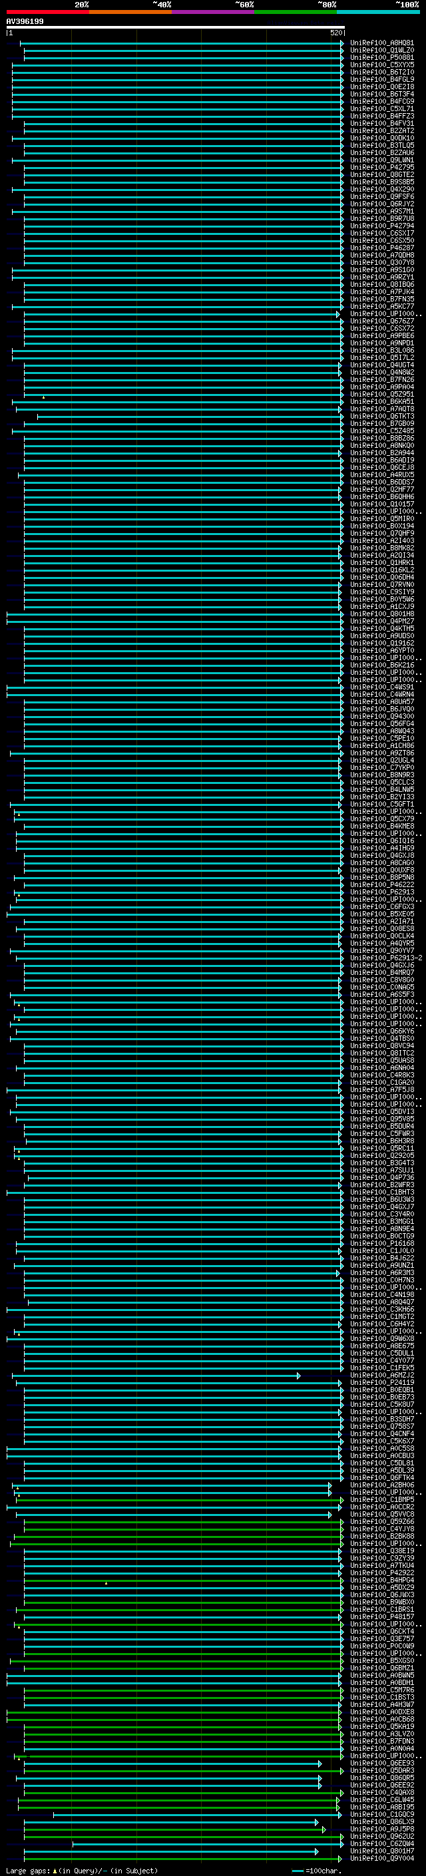Select hit label UniRef100_P46287
426x1876 pixels.
tap(381, 248)
